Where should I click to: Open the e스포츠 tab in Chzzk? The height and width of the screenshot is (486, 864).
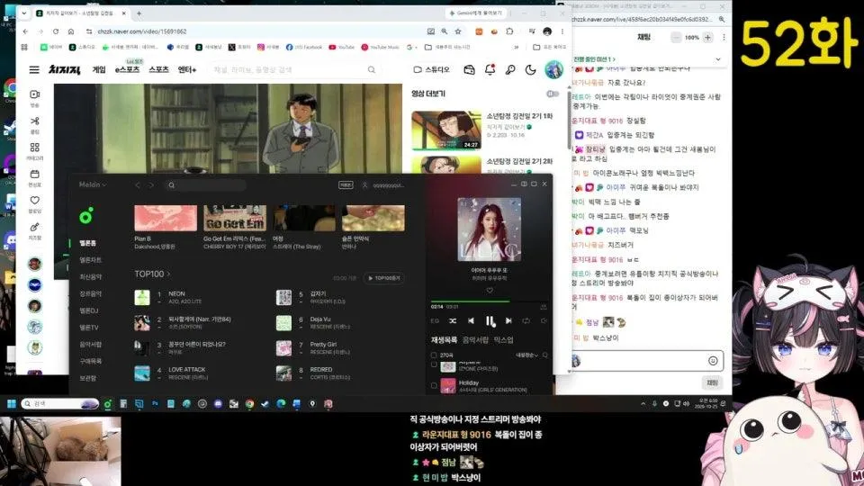click(127, 69)
